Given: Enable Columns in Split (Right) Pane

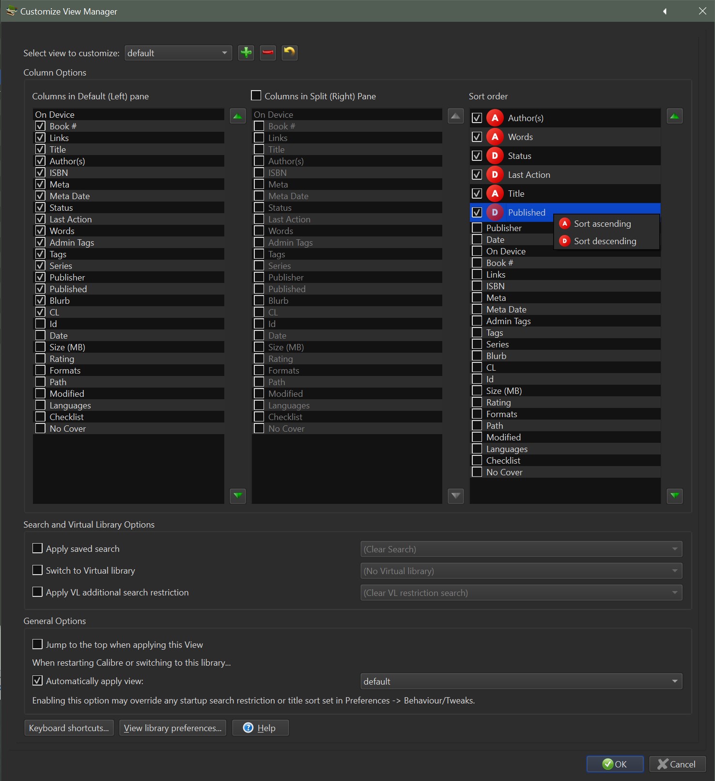Looking at the screenshot, I should [x=256, y=95].
